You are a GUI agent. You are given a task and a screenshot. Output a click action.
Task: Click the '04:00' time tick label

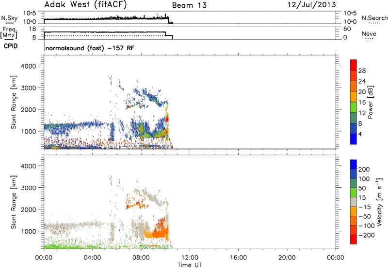92,258
